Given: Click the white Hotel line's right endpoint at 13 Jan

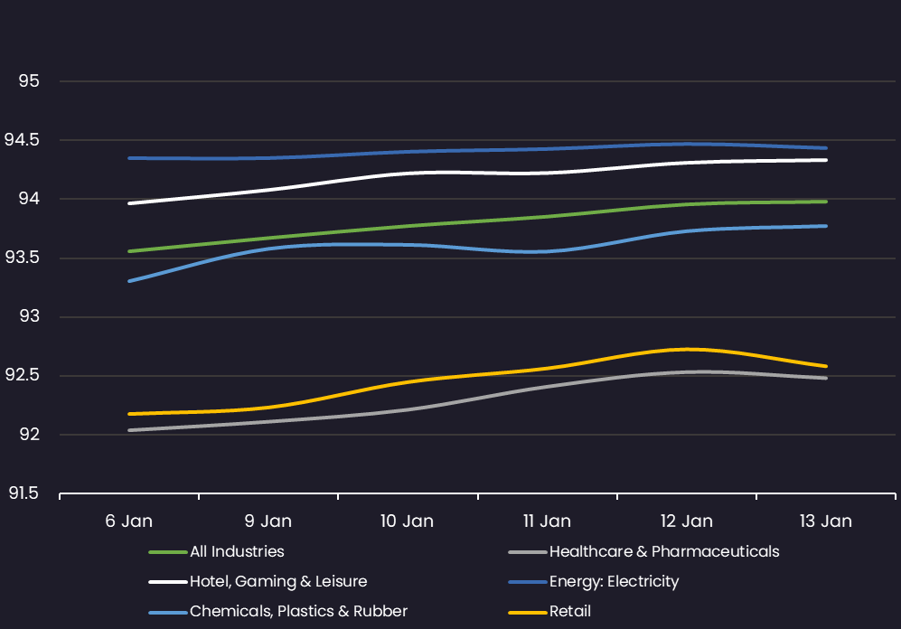Looking at the screenshot, I should [x=826, y=160].
